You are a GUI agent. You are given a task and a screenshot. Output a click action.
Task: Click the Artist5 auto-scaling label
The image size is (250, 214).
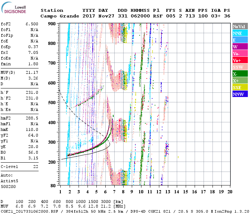click(x=9, y=181)
